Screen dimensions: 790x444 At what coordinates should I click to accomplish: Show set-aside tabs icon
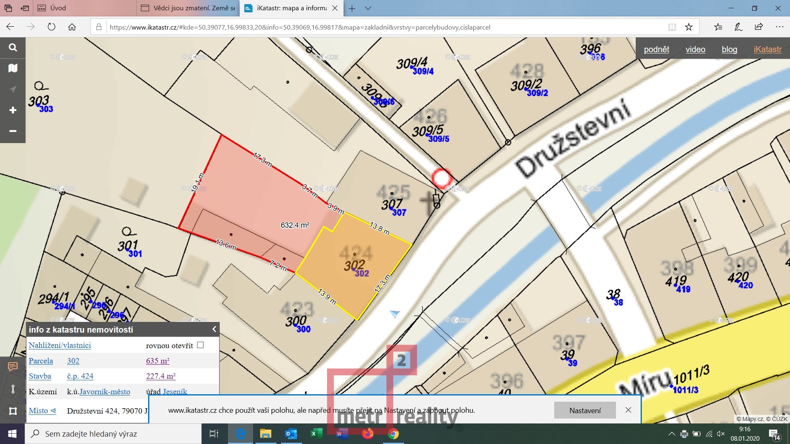click(x=8, y=8)
